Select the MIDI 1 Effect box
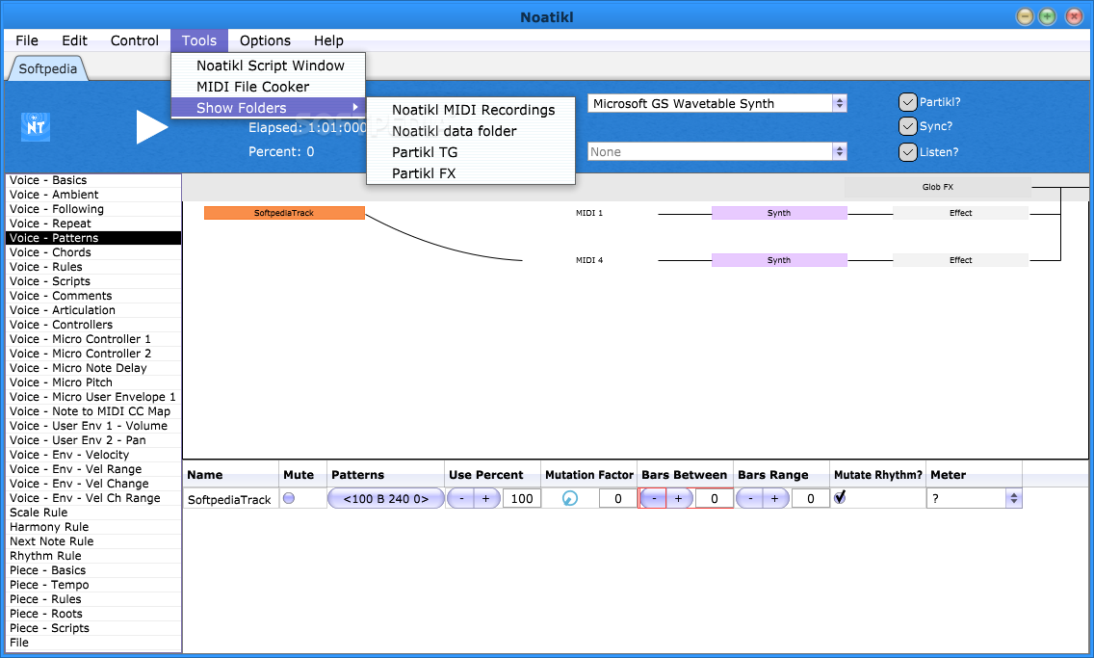This screenshot has height=658, width=1094. [961, 213]
